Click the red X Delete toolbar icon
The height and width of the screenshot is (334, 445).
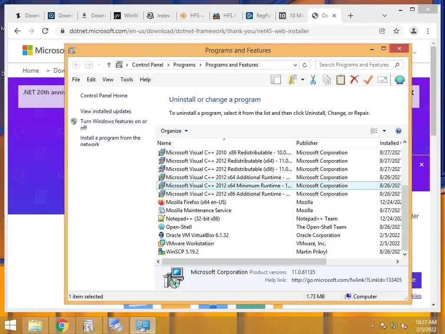(x=354, y=80)
